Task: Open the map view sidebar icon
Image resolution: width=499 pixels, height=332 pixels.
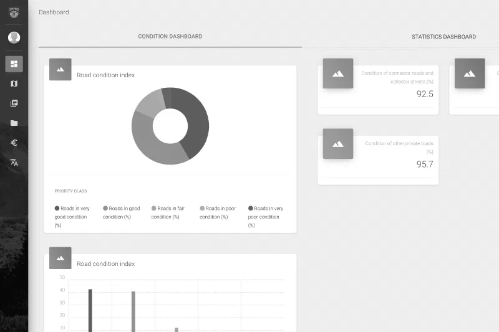Action: coord(14,83)
